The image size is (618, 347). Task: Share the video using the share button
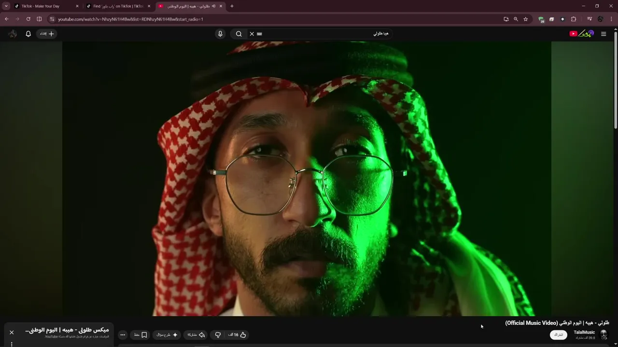pos(197,334)
